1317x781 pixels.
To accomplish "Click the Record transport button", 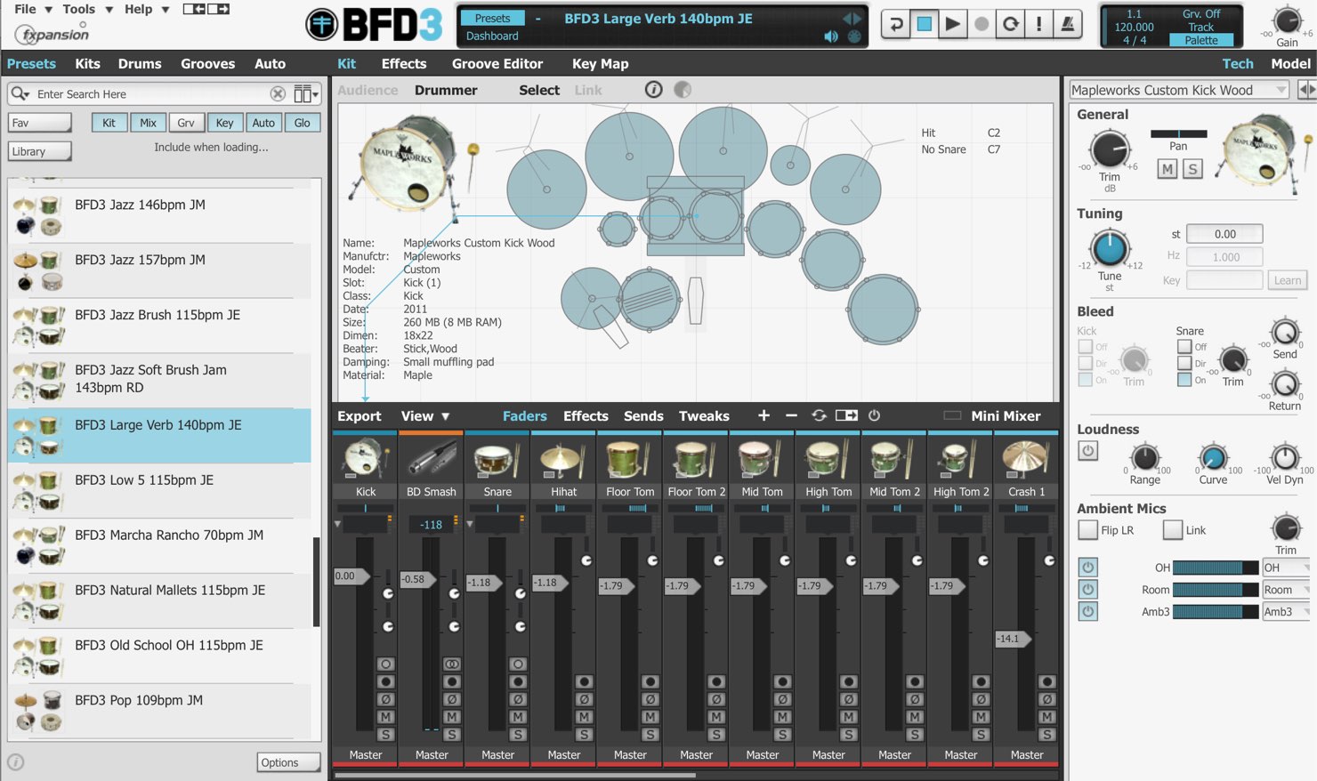I will click(981, 24).
